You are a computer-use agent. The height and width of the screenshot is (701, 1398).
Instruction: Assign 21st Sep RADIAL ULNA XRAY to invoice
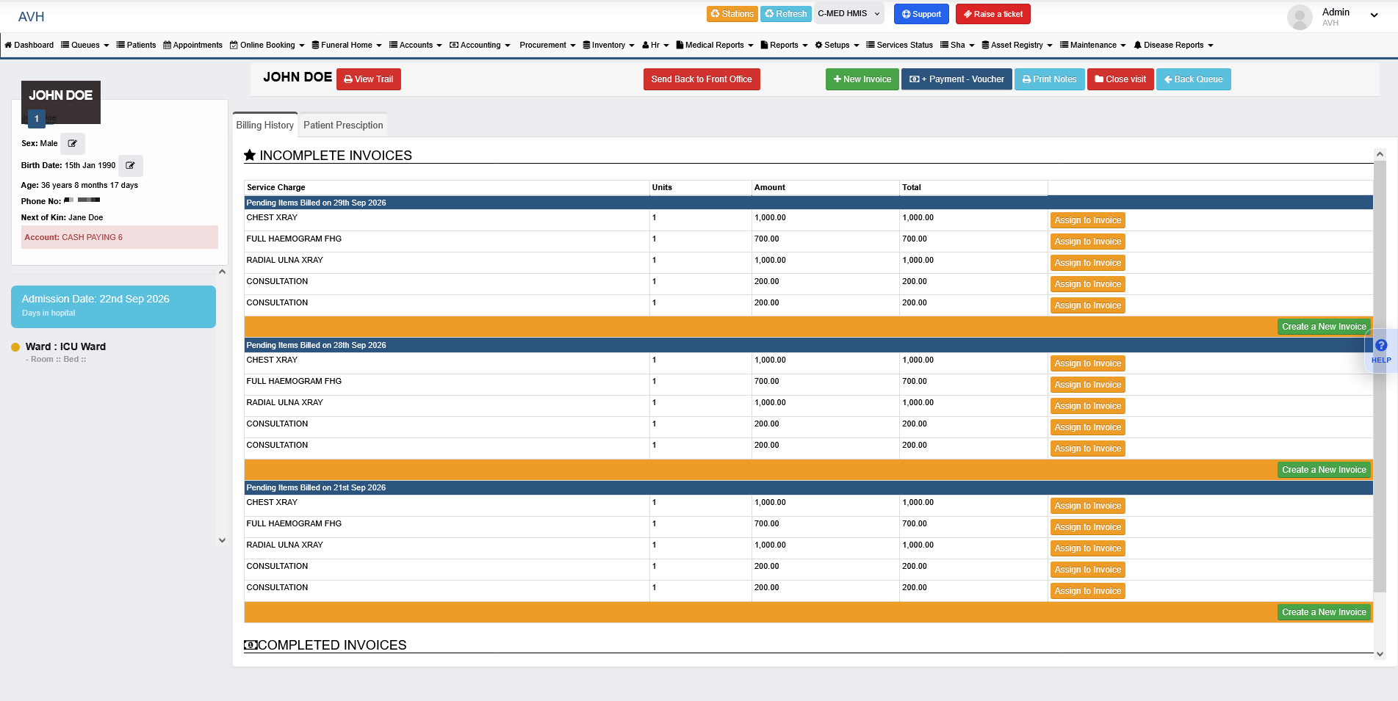[x=1088, y=548]
